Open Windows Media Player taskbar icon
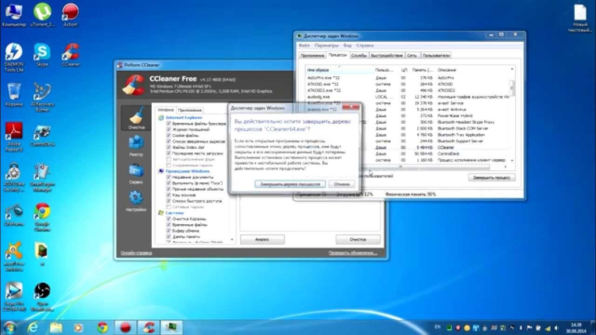This screenshot has height=335, width=596. click(79, 328)
